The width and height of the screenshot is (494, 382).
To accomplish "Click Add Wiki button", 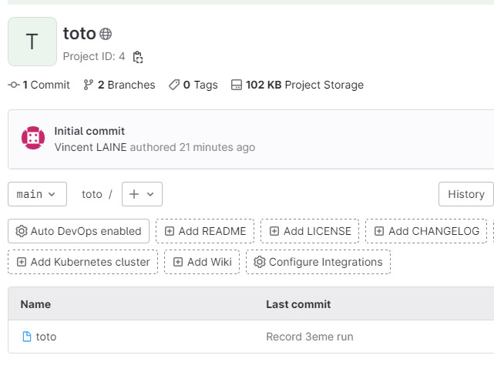I will (x=202, y=262).
